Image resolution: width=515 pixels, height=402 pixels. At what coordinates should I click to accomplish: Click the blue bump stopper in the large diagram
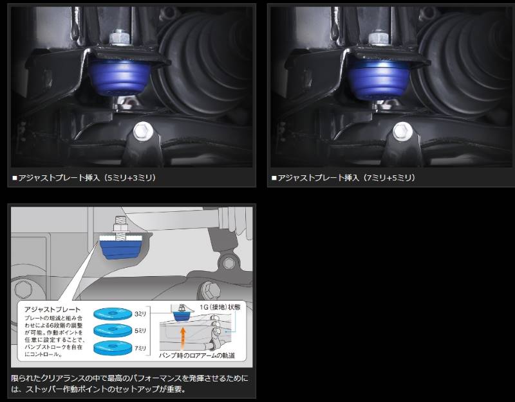click(x=120, y=247)
